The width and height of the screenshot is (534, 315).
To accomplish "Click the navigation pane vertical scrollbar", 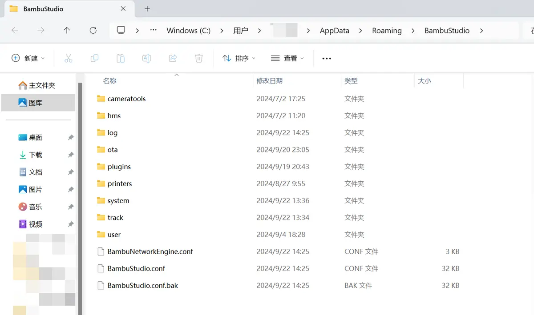I will coord(81,198).
